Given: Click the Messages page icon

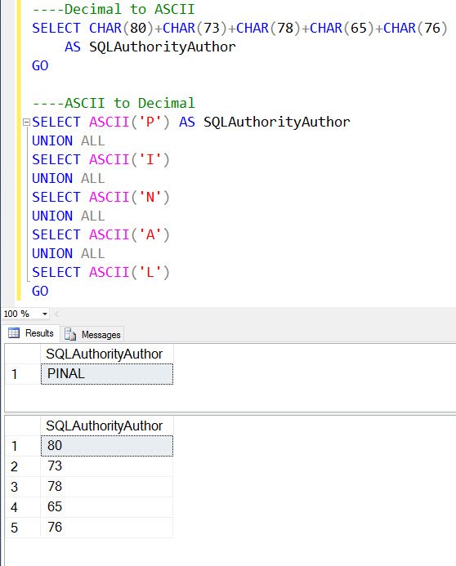Looking at the screenshot, I should [70, 335].
